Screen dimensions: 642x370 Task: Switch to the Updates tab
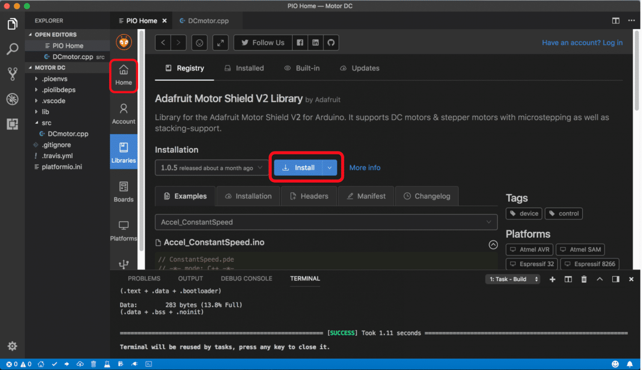click(360, 68)
